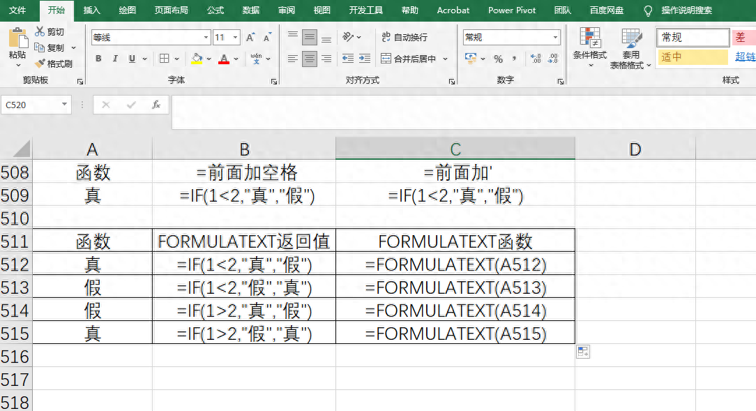756x411 pixels.
Task: Click the lightbulb Tell Me icon
Action: 648,10
